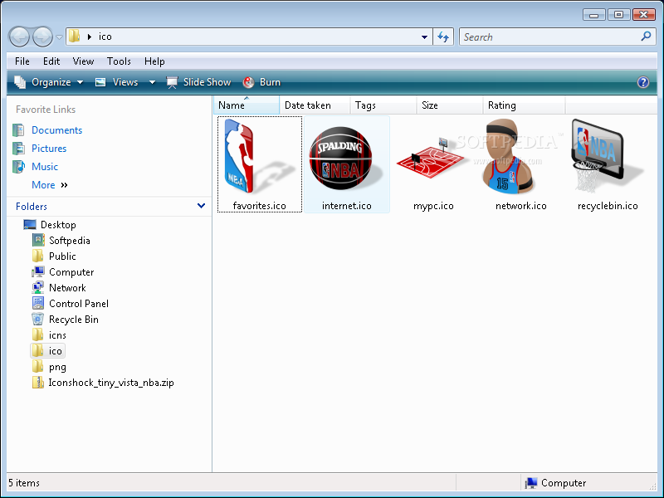664x498 pixels.
Task: Open the Views dropdown arrow
Action: [152, 82]
